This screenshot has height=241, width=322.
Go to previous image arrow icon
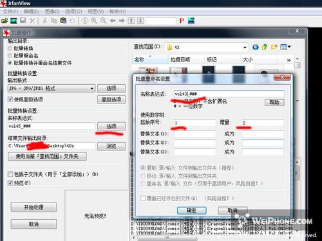(113, 21)
